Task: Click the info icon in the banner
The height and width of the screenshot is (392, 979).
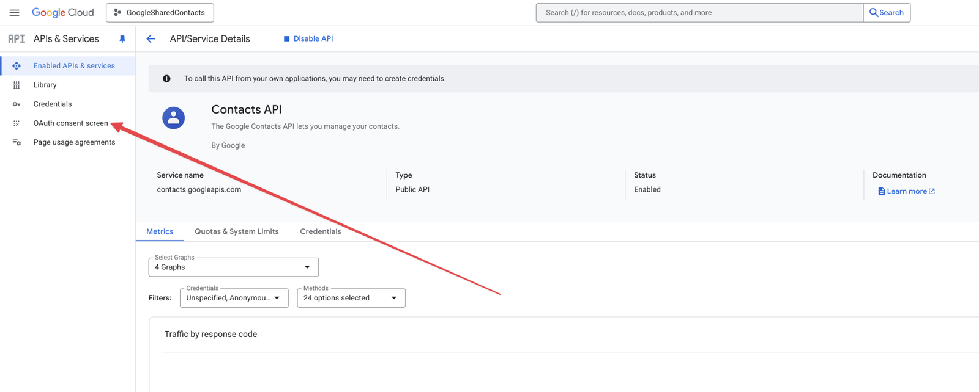Action: (x=166, y=78)
